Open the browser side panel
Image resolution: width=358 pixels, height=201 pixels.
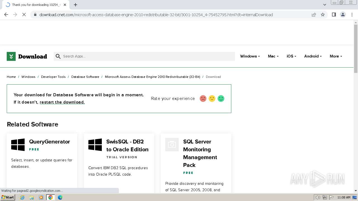pos(334,15)
